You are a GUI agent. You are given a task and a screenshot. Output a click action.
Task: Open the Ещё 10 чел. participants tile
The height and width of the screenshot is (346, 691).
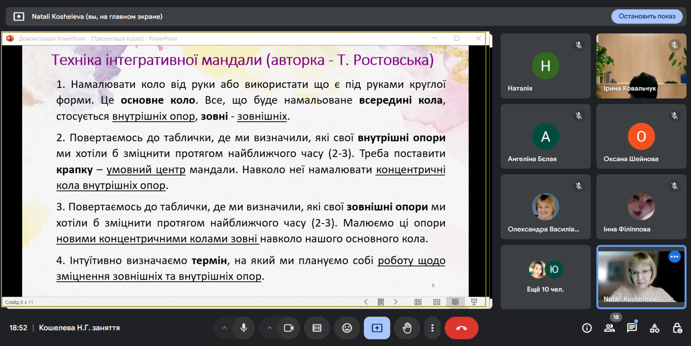[545, 277]
